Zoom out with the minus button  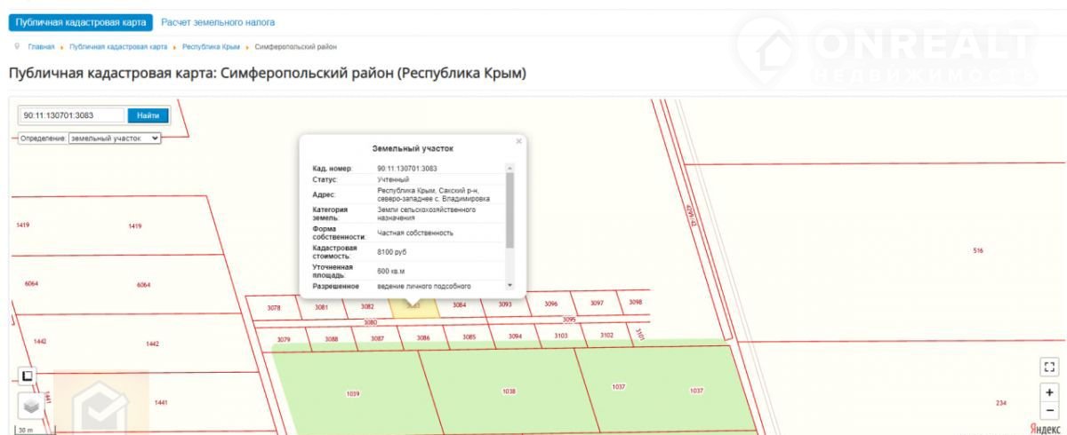click(x=1050, y=410)
